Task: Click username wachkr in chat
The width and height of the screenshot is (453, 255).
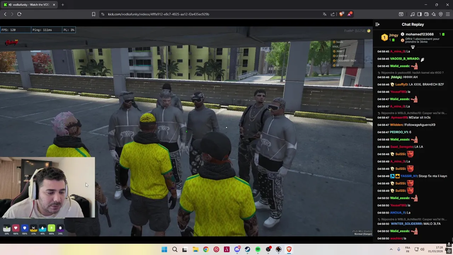Action: 396,238
